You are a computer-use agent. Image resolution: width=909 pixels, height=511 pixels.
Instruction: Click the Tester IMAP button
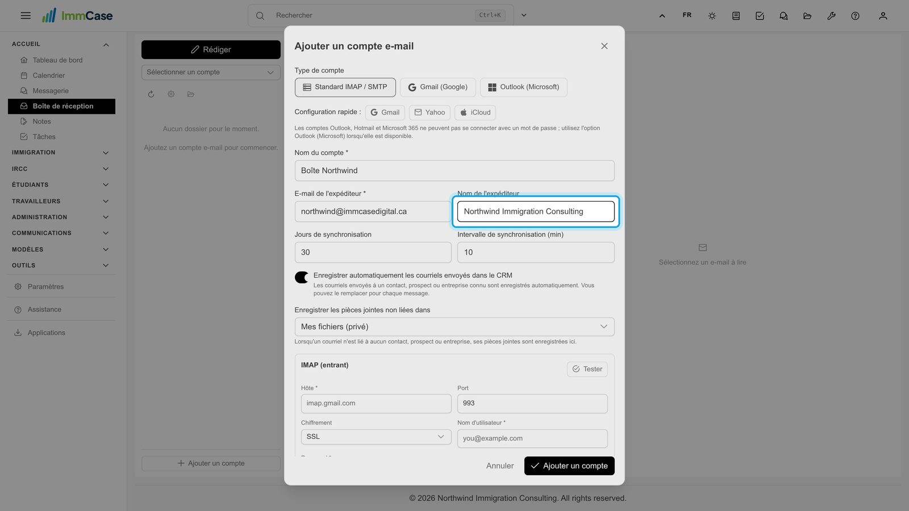[587, 369]
